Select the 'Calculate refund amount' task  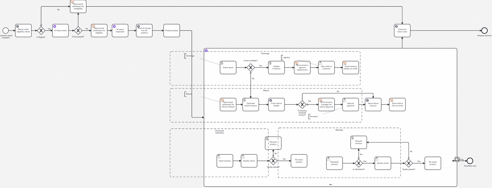point(251,105)
